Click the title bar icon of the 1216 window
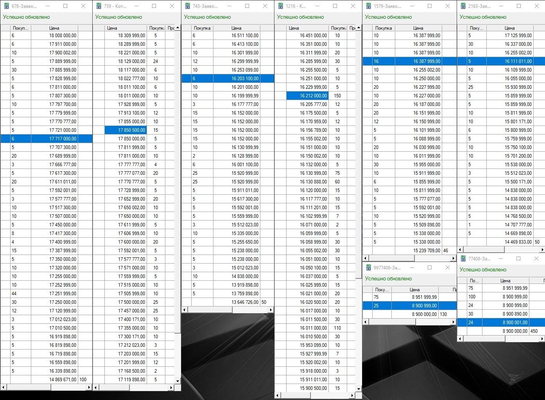The height and width of the screenshot is (400, 545). click(x=280, y=6)
